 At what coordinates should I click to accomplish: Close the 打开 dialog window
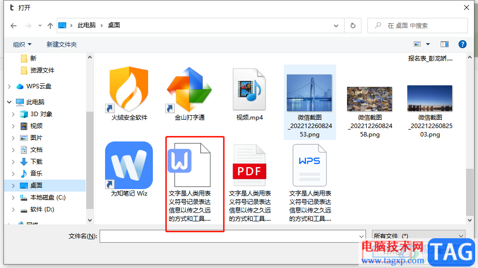(x=467, y=7)
